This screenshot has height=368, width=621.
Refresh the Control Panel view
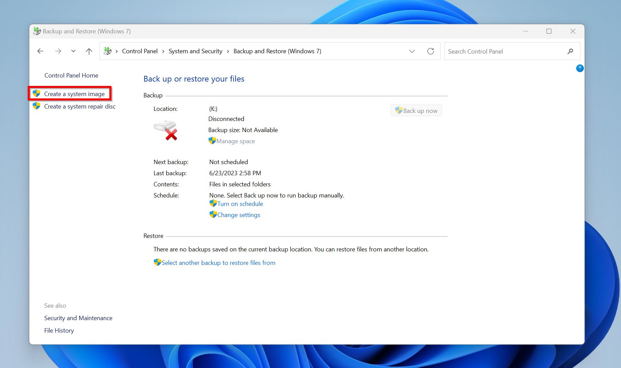click(431, 51)
